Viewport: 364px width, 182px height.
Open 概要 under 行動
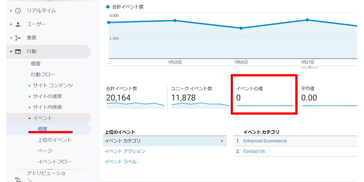point(36,64)
